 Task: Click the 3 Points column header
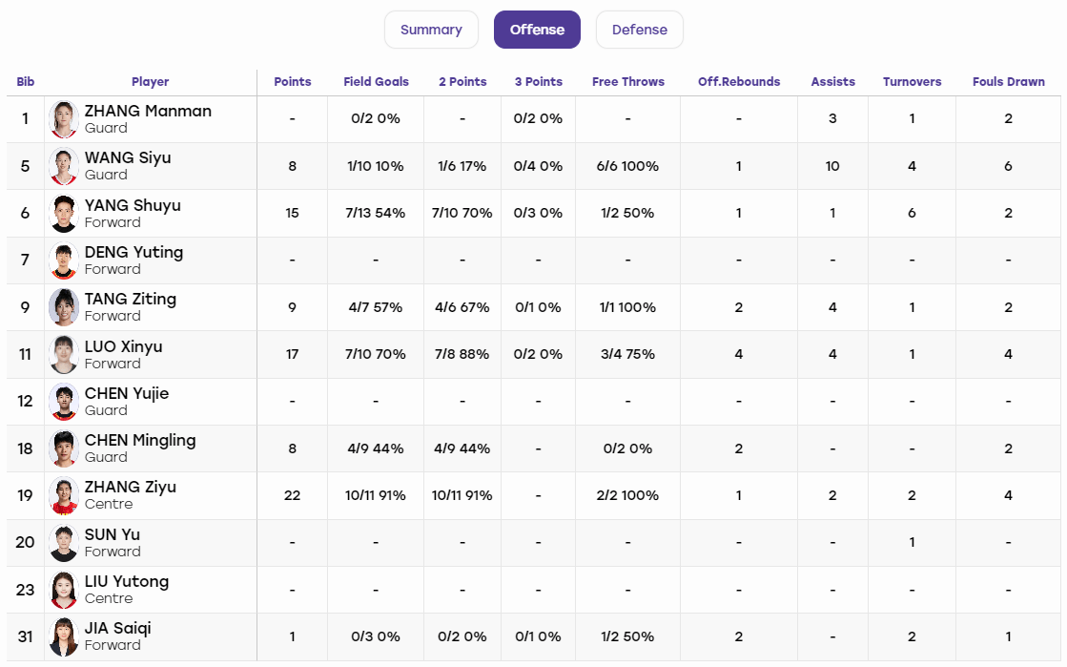[538, 82]
